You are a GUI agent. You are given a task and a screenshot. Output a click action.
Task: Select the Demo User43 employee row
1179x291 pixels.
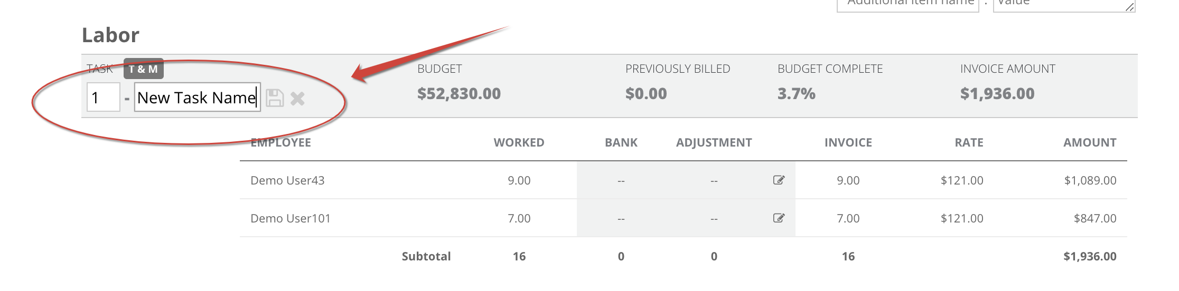tap(684, 180)
